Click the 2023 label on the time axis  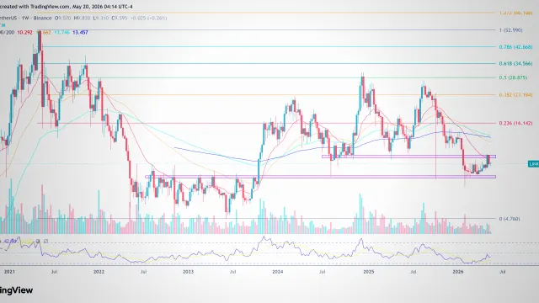click(188, 272)
